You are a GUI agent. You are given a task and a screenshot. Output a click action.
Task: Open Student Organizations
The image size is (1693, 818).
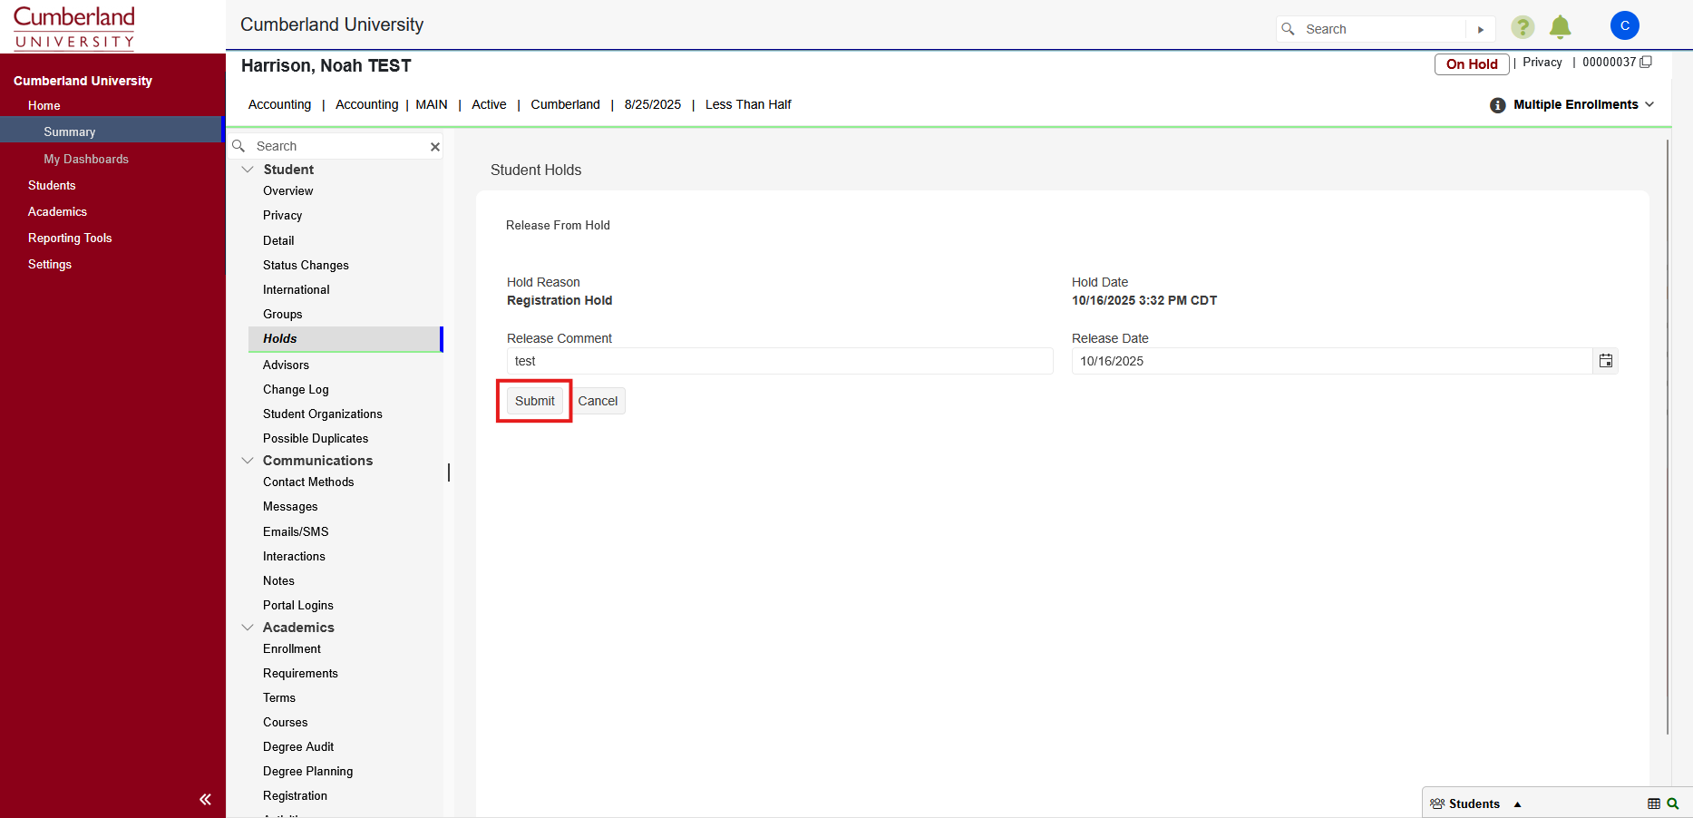323,414
